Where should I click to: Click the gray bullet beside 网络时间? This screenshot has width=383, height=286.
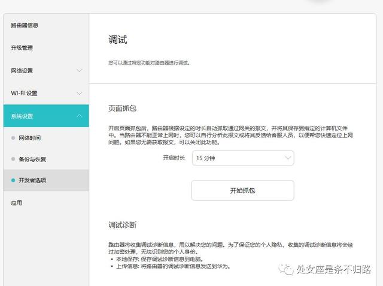13,138
